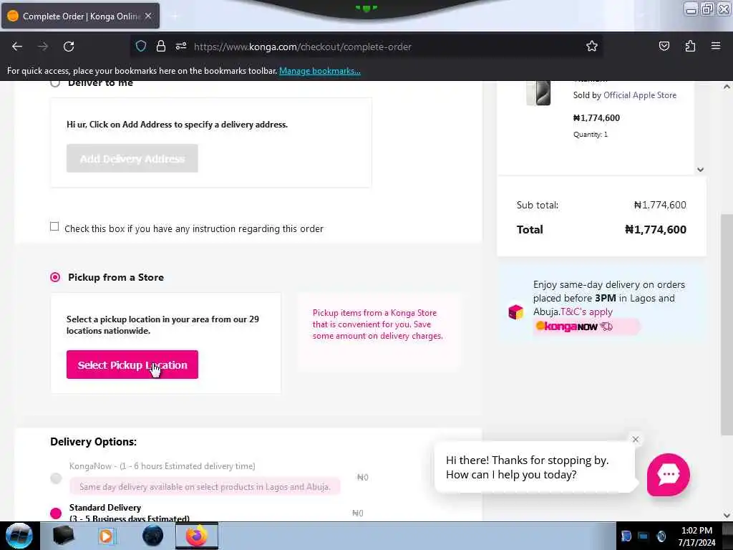Click the same-day delivery box icon
Viewport: 733px width, 550px height.
click(516, 312)
